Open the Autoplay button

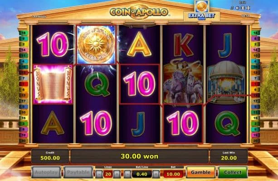pyautogui.click(x=46, y=172)
